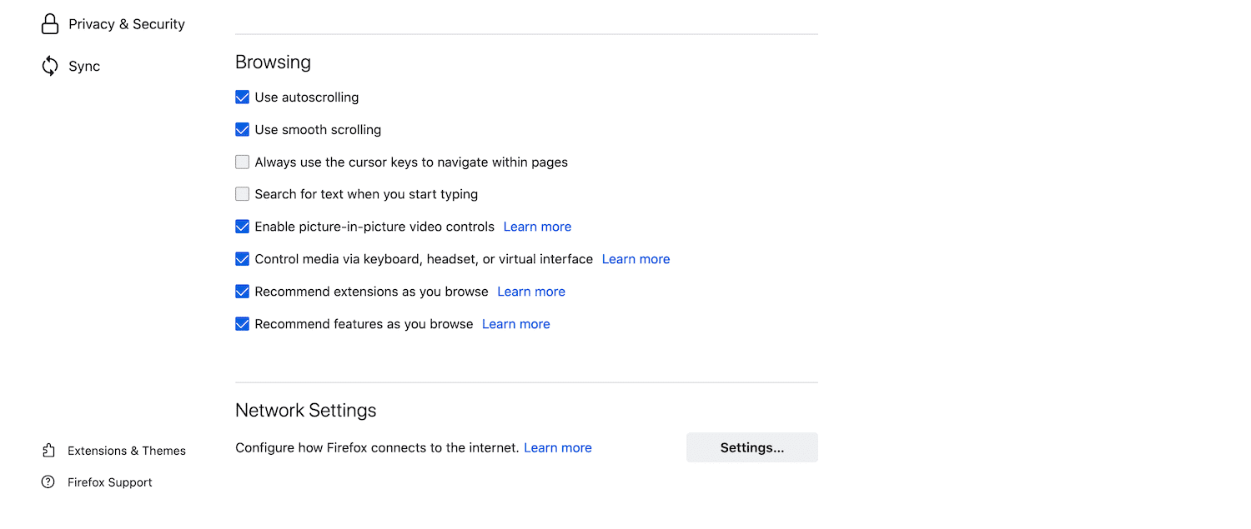Check Search for text when you start typing
This screenshot has height=529, width=1251.
(x=242, y=193)
